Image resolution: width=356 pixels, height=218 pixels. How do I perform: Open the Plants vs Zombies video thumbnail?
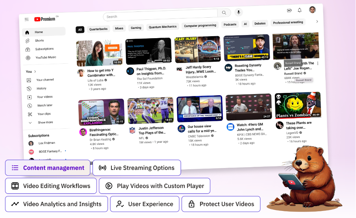[x=298, y=105]
